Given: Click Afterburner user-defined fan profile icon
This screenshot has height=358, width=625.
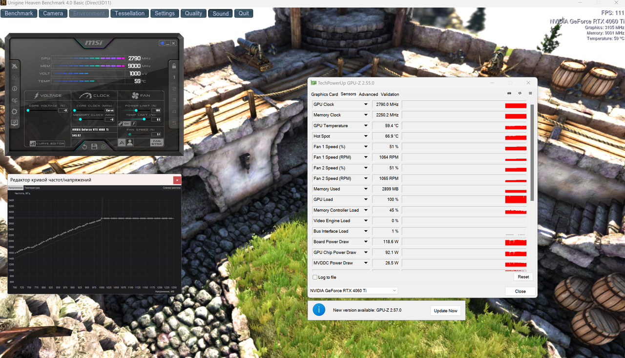Looking at the screenshot, I should point(130,142).
